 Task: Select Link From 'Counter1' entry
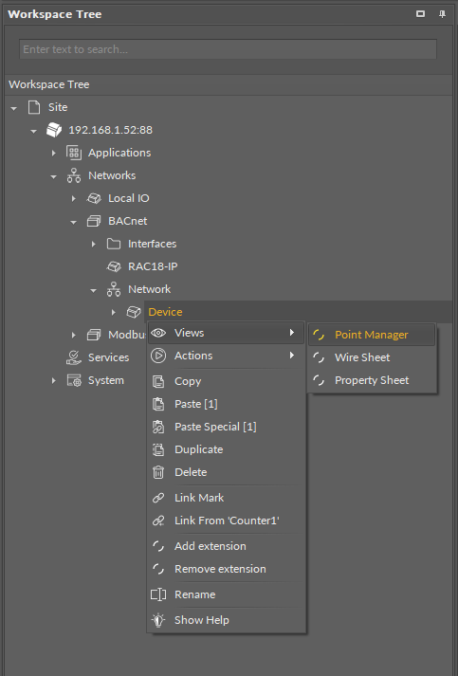pos(226,521)
